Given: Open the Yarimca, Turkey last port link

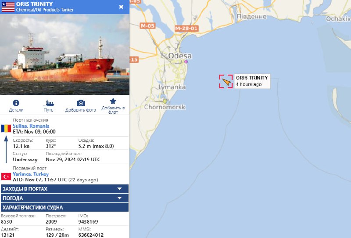Looking at the screenshot, I should point(31,174).
